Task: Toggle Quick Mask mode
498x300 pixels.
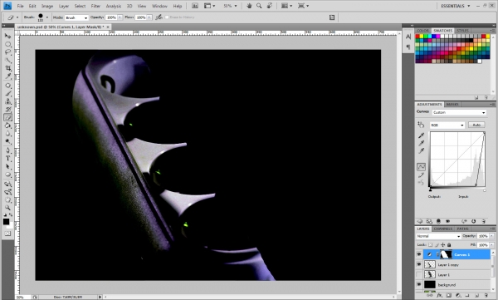Action: [7, 234]
